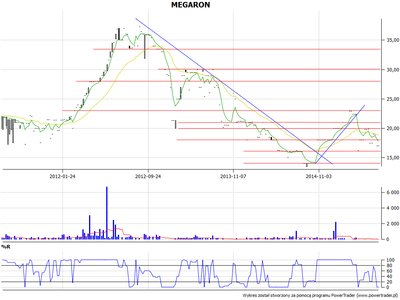The image size is (400, 300).
Task: Select the 100 label on %R axis
Action: pyautogui.click(x=390, y=260)
